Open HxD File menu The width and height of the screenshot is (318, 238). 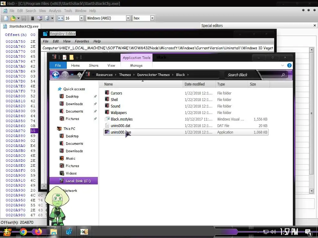pyautogui.click(x=12, y=11)
